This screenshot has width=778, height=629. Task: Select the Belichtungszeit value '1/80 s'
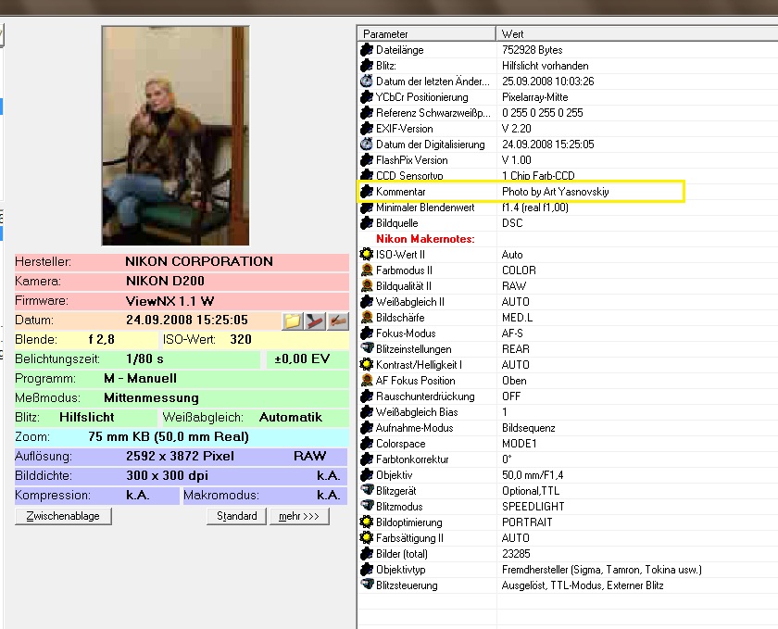pyautogui.click(x=144, y=359)
